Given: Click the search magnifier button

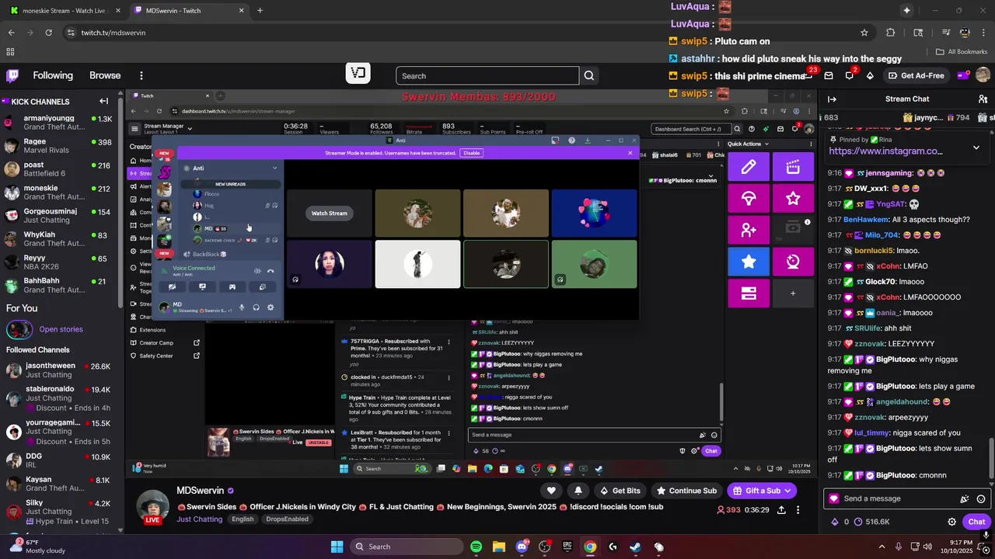Looking at the screenshot, I should [589, 75].
